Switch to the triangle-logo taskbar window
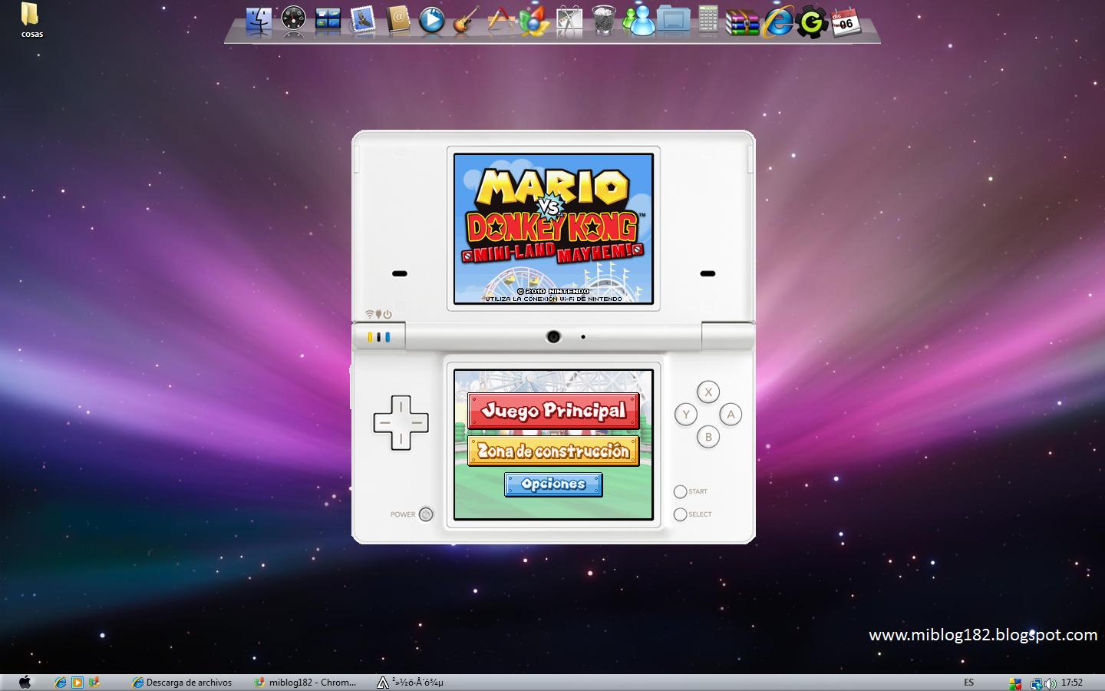 pos(411,682)
